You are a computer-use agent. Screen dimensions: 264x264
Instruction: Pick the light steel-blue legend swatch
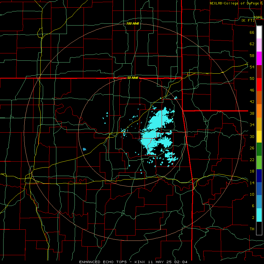(259, 202)
